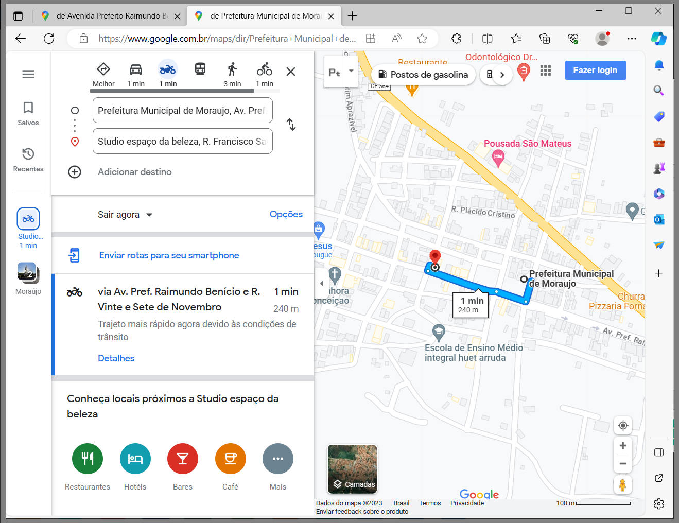Viewport: 679px width, 523px height.
Task: Open a new browser tab
Action: tap(352, 16)
